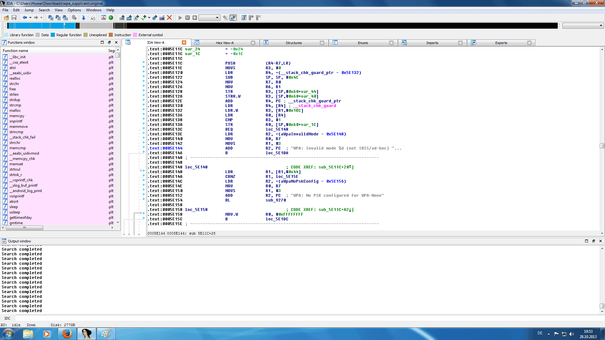The image size is (605, 340).
Task: Click the Regular function blue legend swatch
Action: [53, 35]
